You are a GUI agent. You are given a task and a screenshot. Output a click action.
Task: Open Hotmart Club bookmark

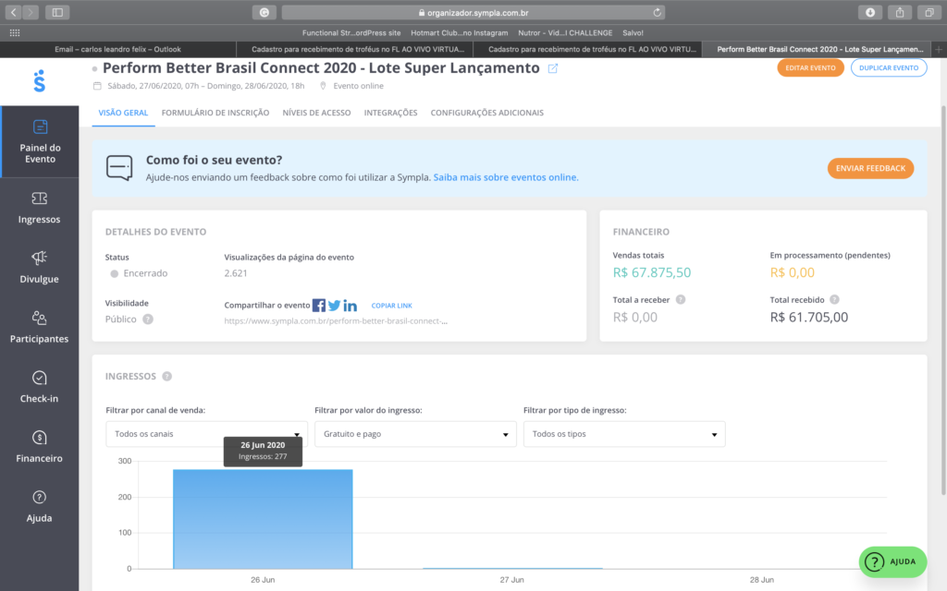pyautogui.click(x=459, y=33)
